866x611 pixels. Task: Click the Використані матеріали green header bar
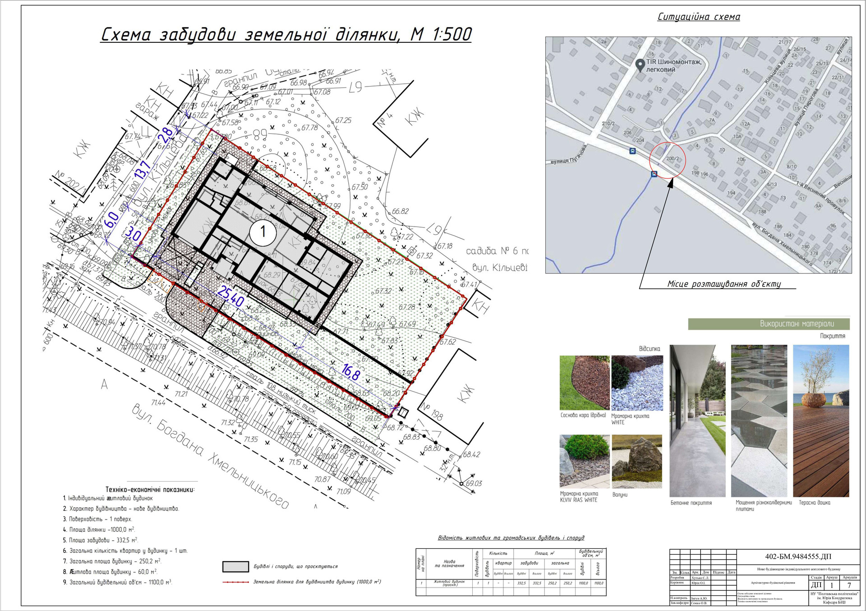click(769, 324)
